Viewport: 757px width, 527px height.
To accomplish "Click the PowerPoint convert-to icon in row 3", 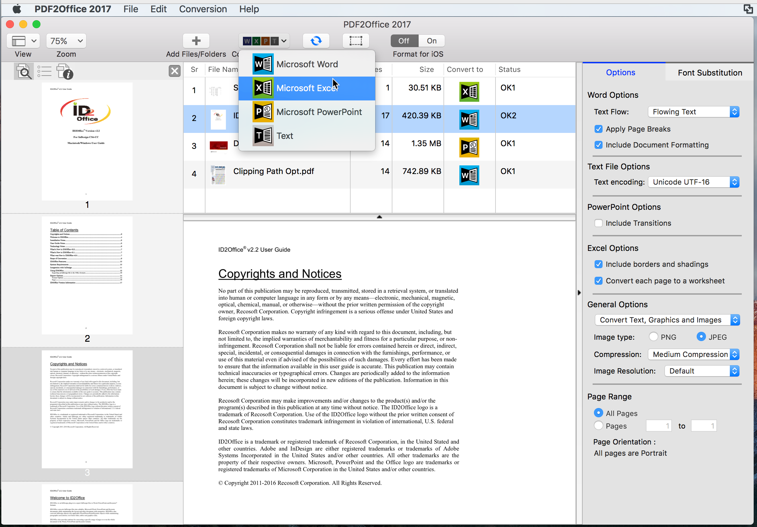I will (x=469, y=147).
